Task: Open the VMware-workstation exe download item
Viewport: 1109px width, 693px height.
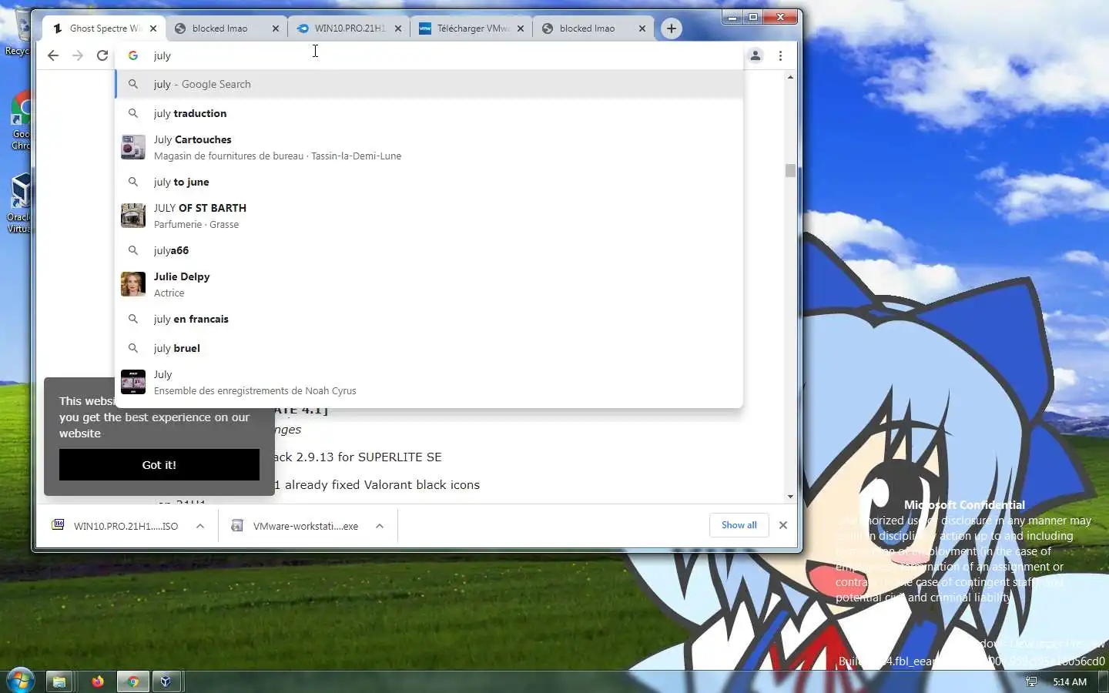Action: 294,526
